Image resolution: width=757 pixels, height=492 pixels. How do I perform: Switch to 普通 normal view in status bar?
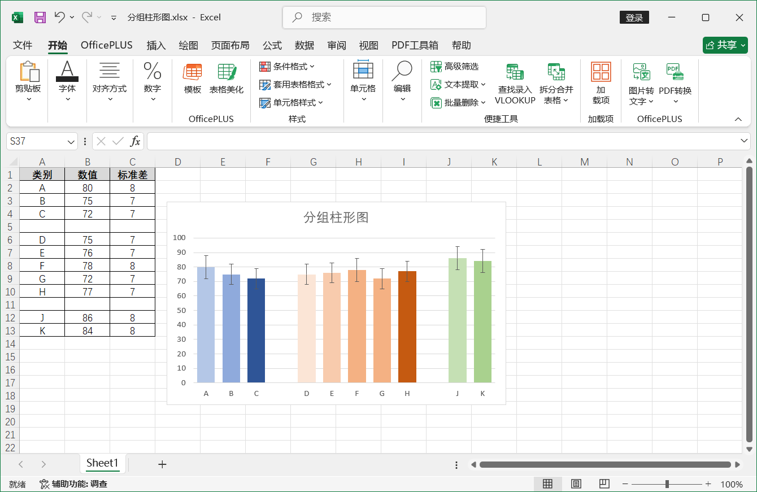[x=547, y=484]
